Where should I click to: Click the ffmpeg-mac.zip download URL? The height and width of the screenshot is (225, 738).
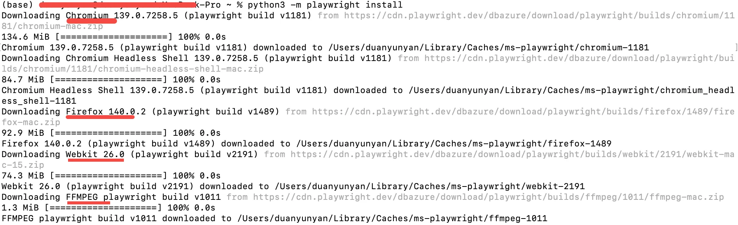pyautogui.click(x=489, y=197)
